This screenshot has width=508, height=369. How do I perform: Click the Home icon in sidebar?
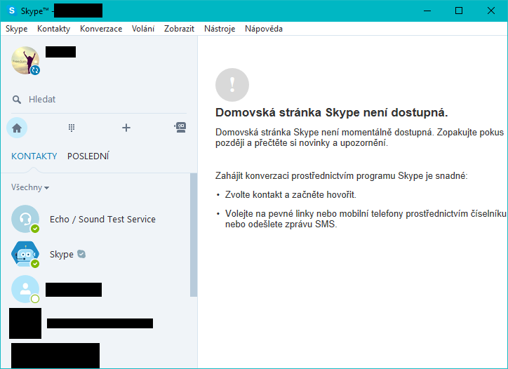(17, 128)
